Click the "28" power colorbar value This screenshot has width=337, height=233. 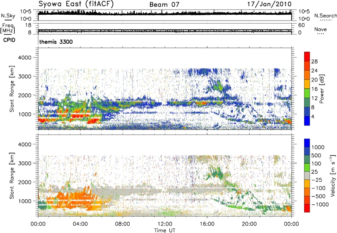tap(314, 61)
